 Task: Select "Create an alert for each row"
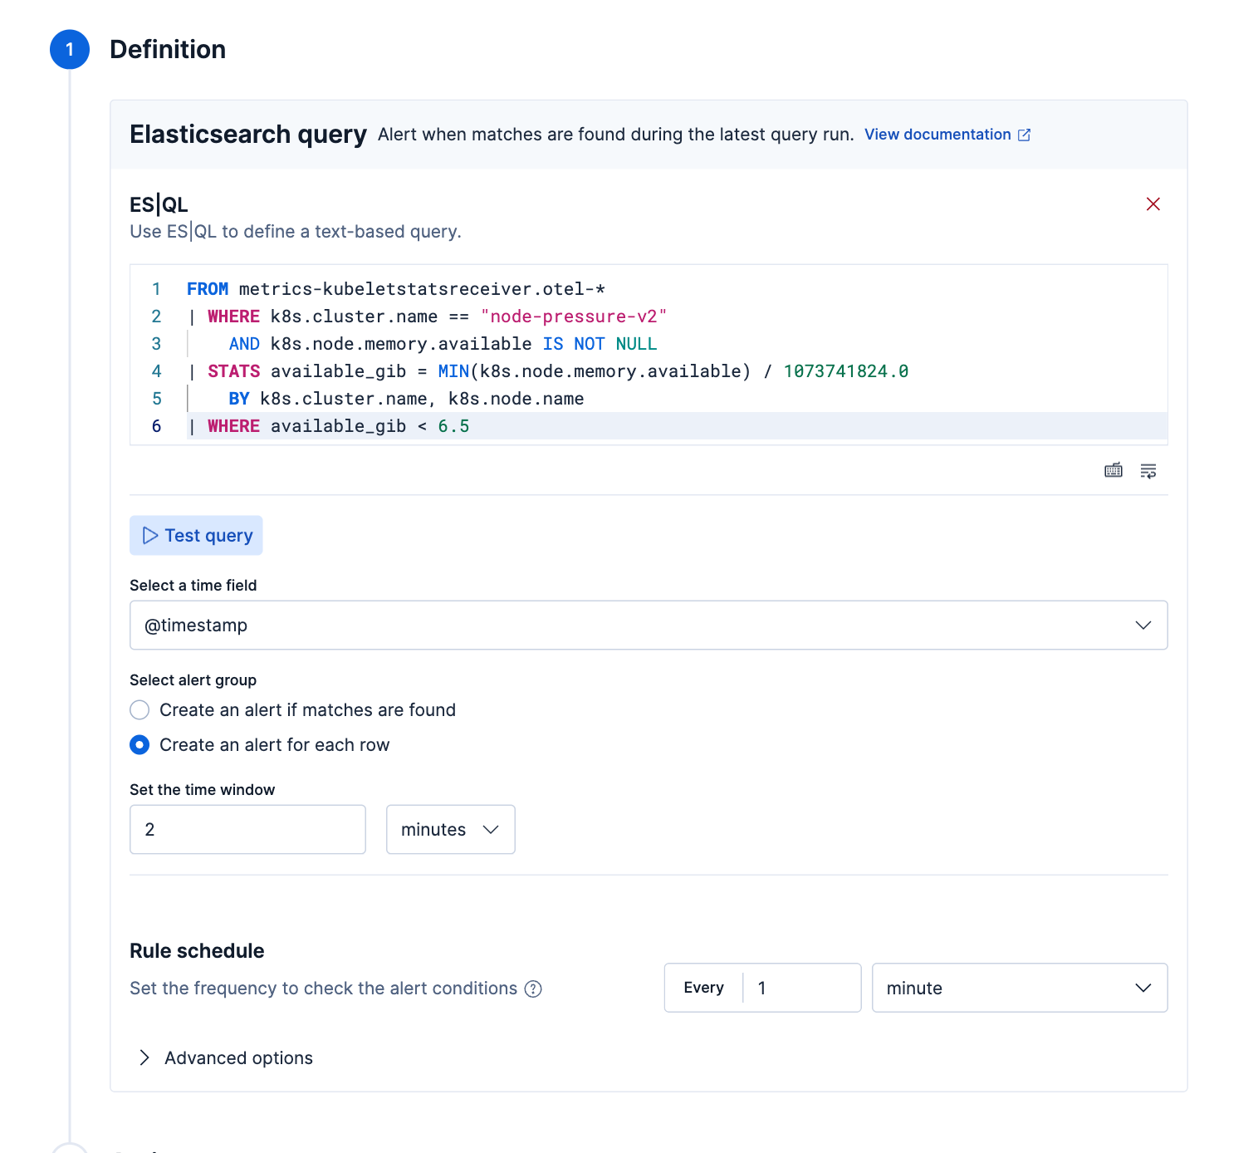259,745
